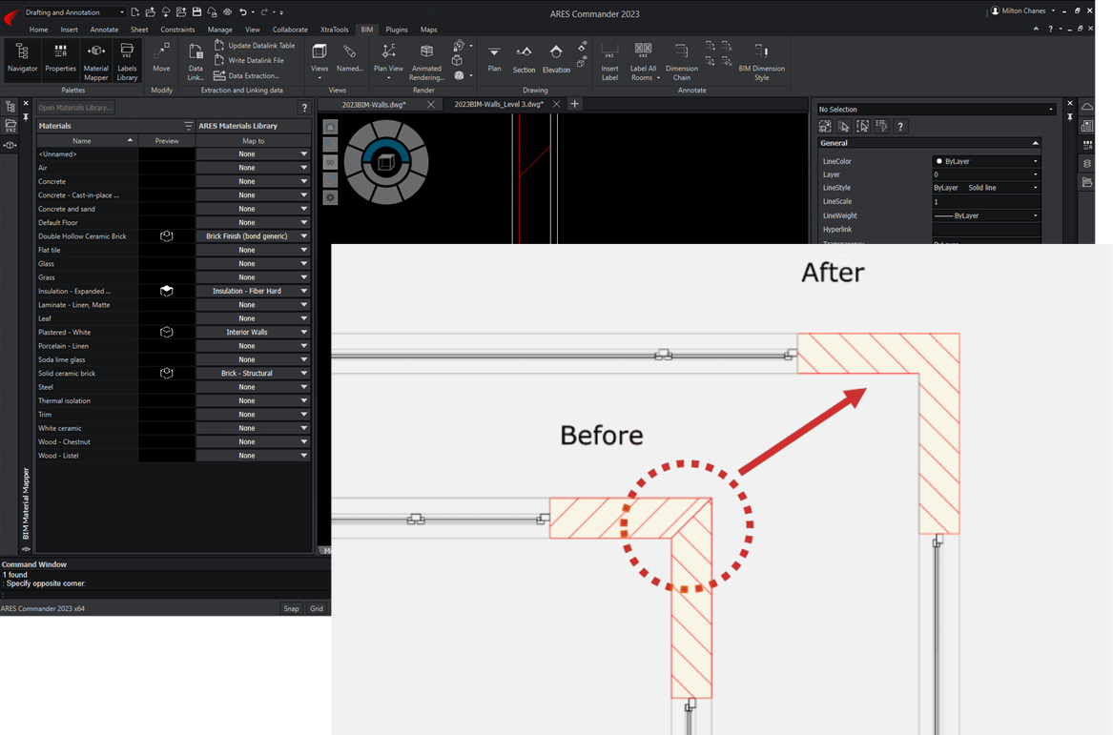
Task: Toggle the pin on the Material Mapper panel
Action: tap(26, 116)
